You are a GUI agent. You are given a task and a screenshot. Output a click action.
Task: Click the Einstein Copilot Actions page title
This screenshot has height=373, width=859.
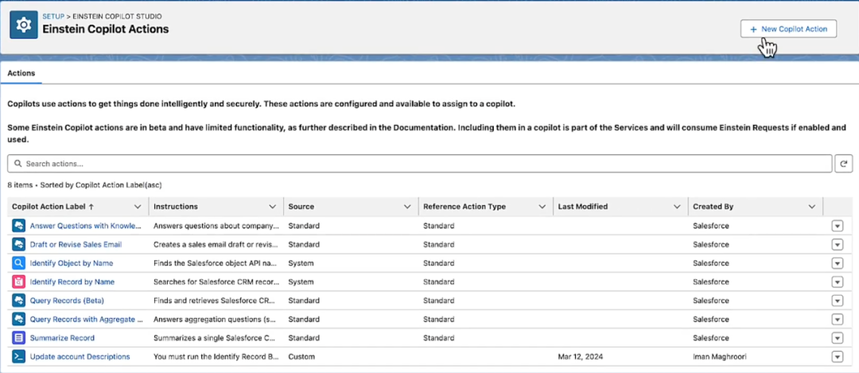tap(106, 29)
